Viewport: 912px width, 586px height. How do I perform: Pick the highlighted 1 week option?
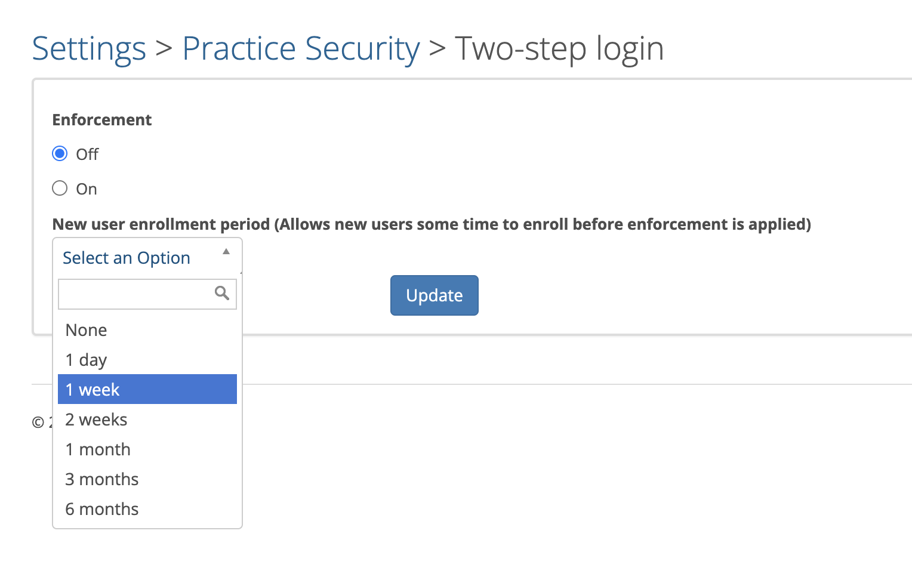pos(147,390)
